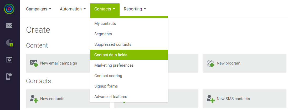Open the Reporting dropdown menu
Viewport: 288px width, 110px height.
coord(135,9)
